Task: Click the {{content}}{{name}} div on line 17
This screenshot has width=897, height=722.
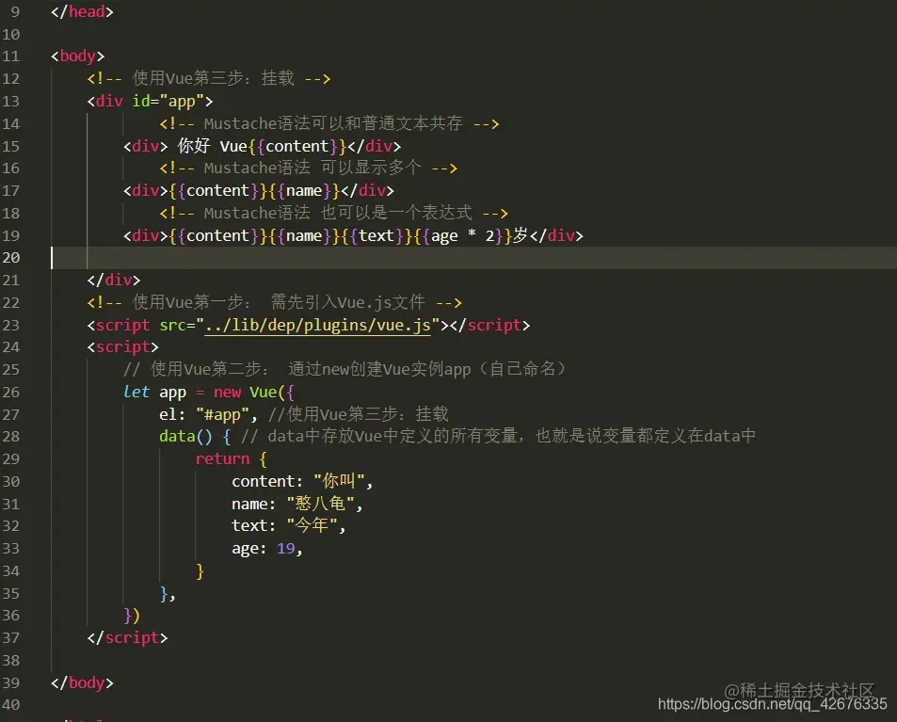Action: (x=259, y=190)
